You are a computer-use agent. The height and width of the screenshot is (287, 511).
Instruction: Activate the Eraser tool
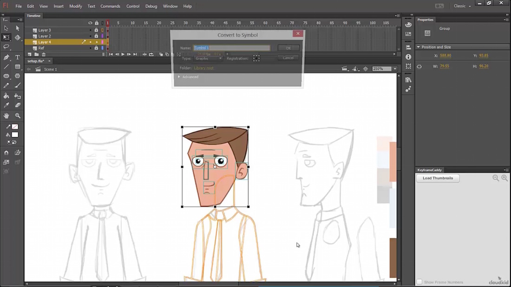[18, 105]
